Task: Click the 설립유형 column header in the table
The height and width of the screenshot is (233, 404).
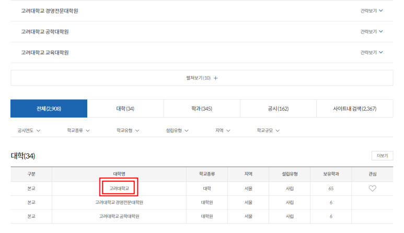Action: coord(290,174)
